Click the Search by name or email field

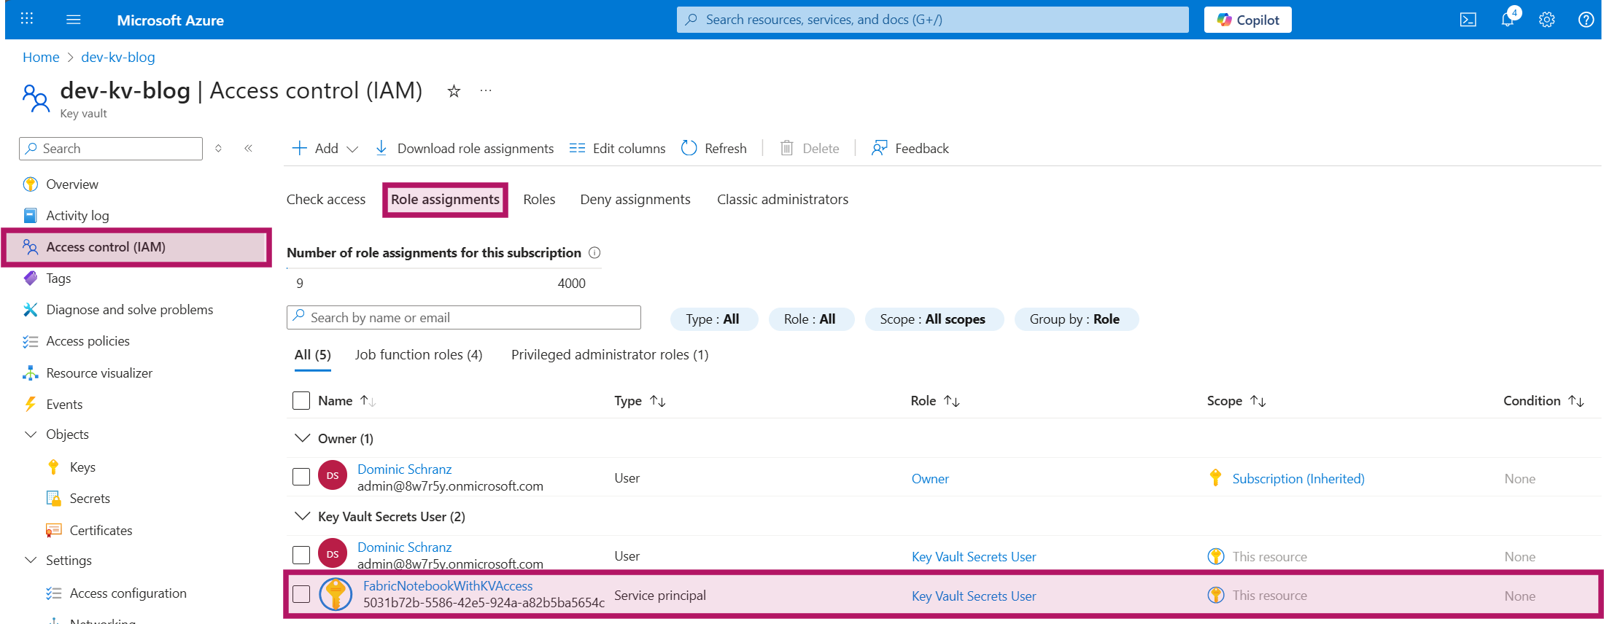coord(464,318)
